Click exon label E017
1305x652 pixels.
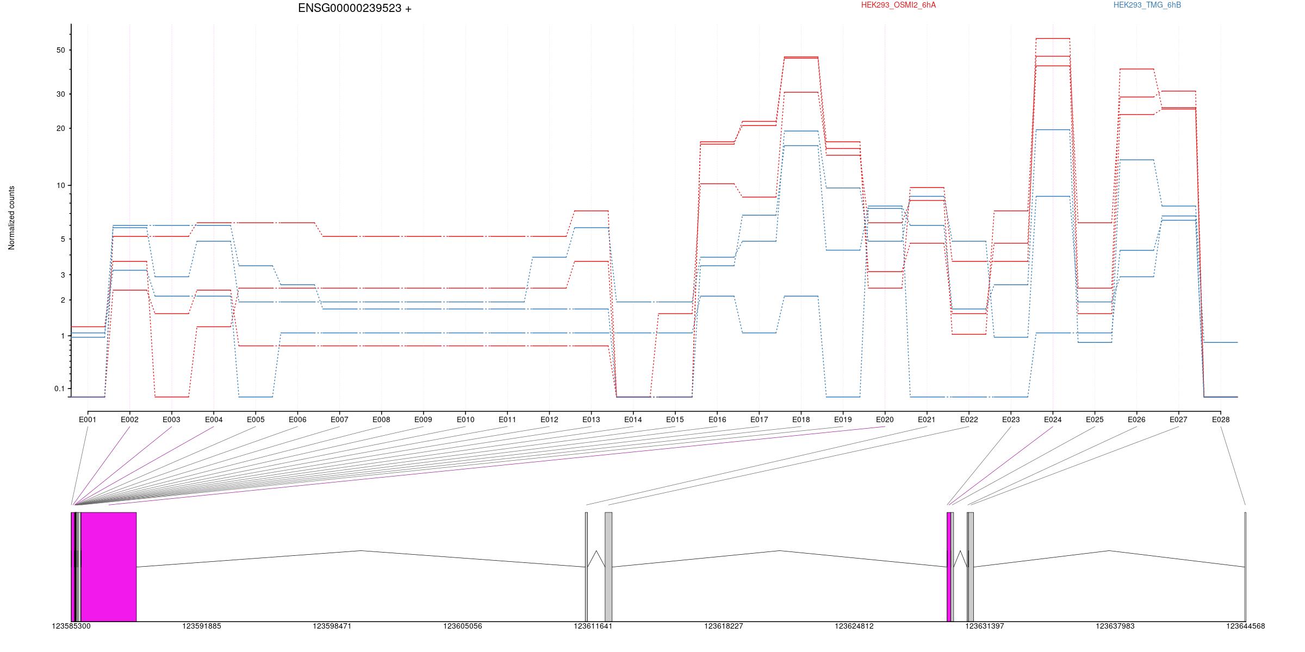pyautogui.click(x=759, y=419)
